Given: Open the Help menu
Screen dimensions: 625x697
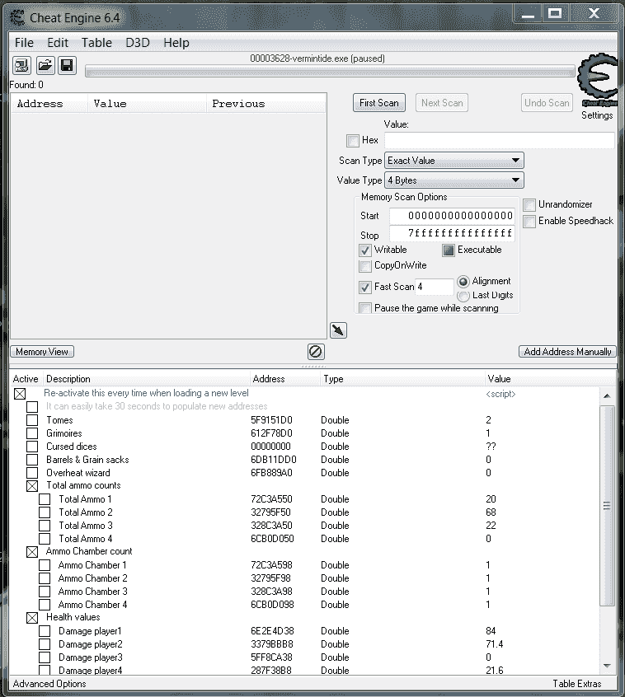Looking at the screenshot, I should 176,43.
